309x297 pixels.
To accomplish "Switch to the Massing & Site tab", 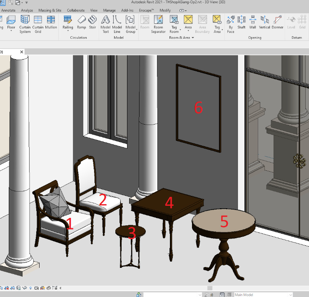I will 50,10.
